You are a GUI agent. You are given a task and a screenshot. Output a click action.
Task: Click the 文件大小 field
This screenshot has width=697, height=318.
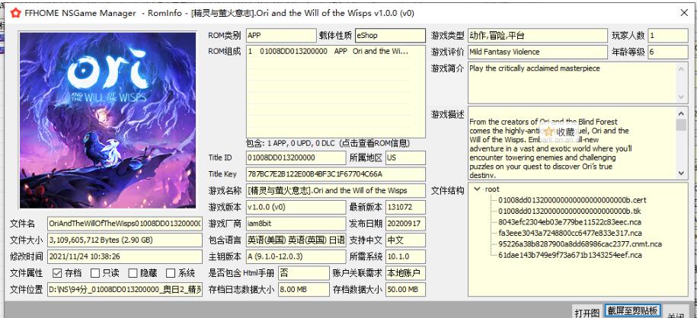tap(124, 240)
